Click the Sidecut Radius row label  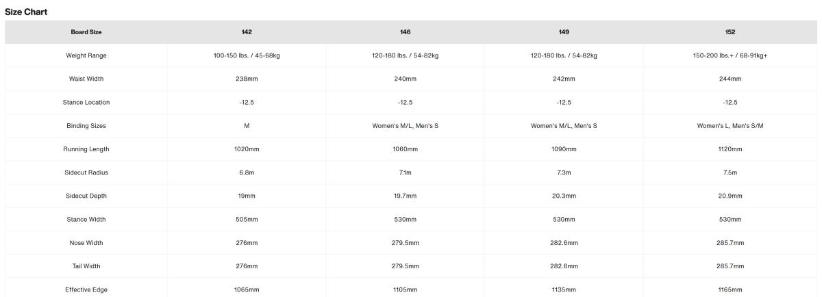click(x=86, y=172)
